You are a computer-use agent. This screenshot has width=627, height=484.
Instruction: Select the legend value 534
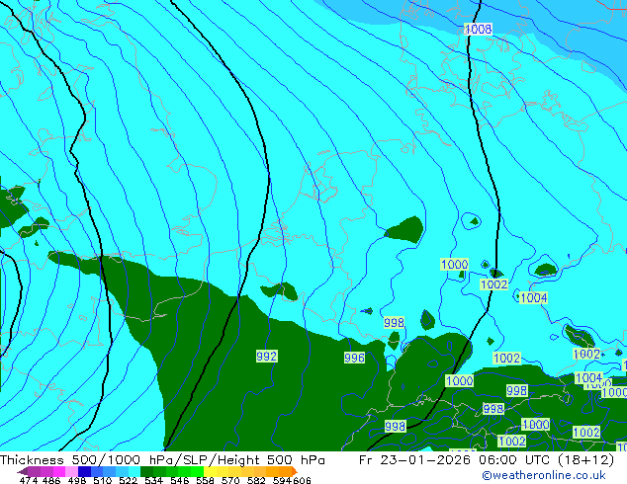click(x=153, y=480)
